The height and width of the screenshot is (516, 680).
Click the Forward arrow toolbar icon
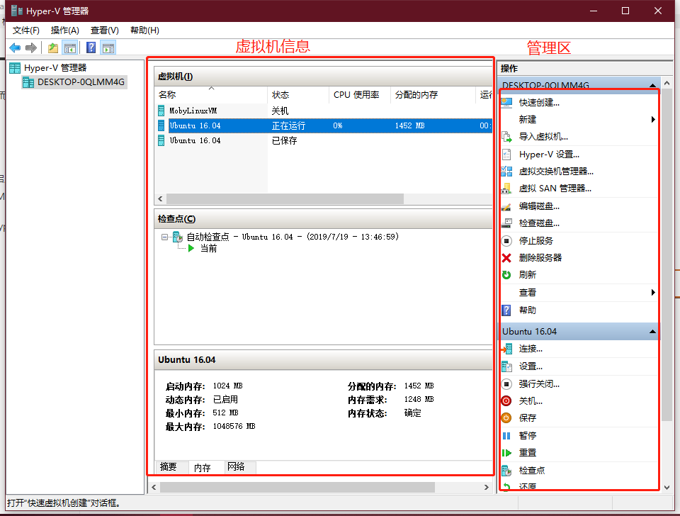30,47
